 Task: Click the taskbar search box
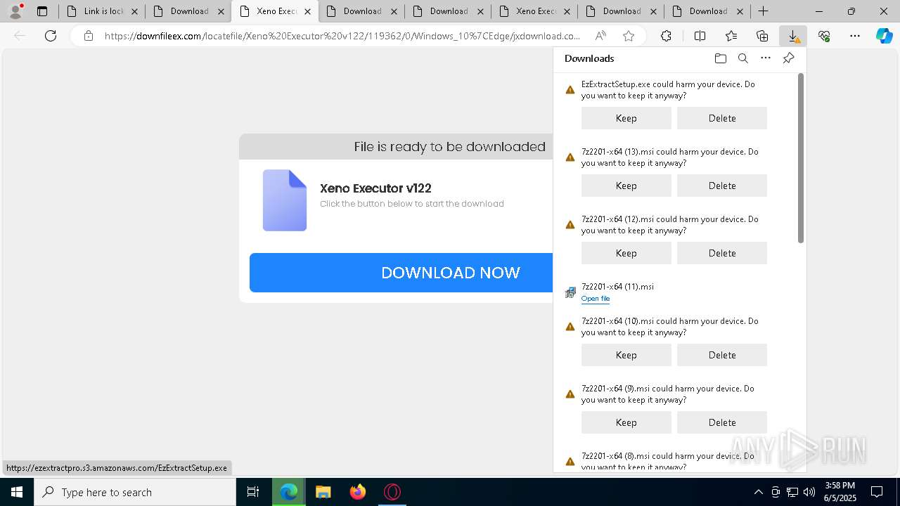135,492
